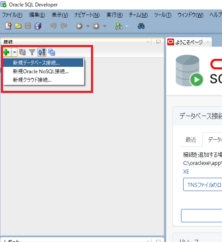Click the TNSファイル button
222x242 pixels.
[x=203, y=185]
